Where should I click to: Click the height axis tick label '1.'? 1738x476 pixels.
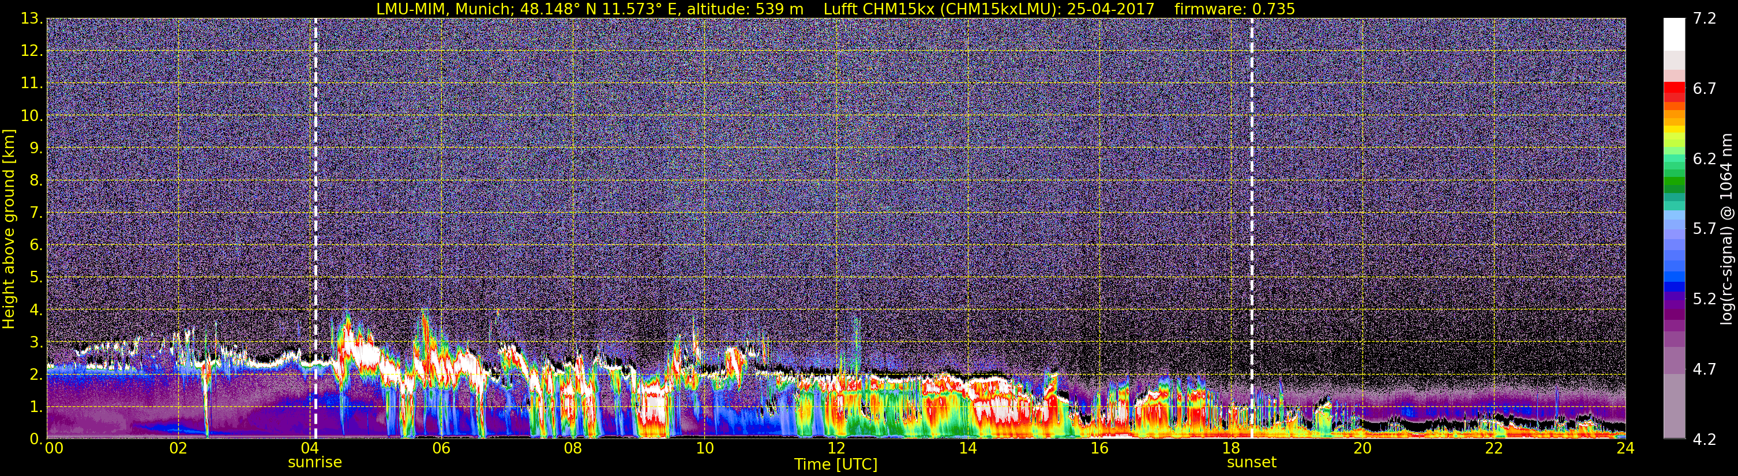(36, 407)
